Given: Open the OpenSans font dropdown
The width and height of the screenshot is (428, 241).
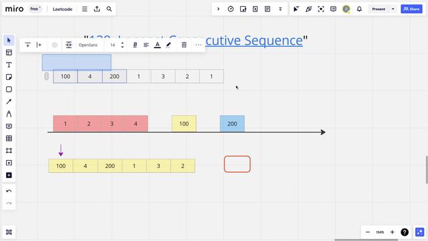Looking at the screenshot, I should [88, 45].
